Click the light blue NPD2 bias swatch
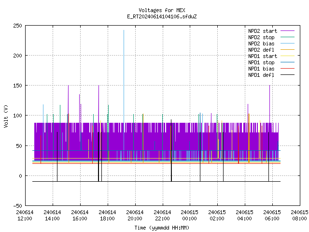This screenshot has height=232, width=309. pyautogui.click(x=287, y=43)
